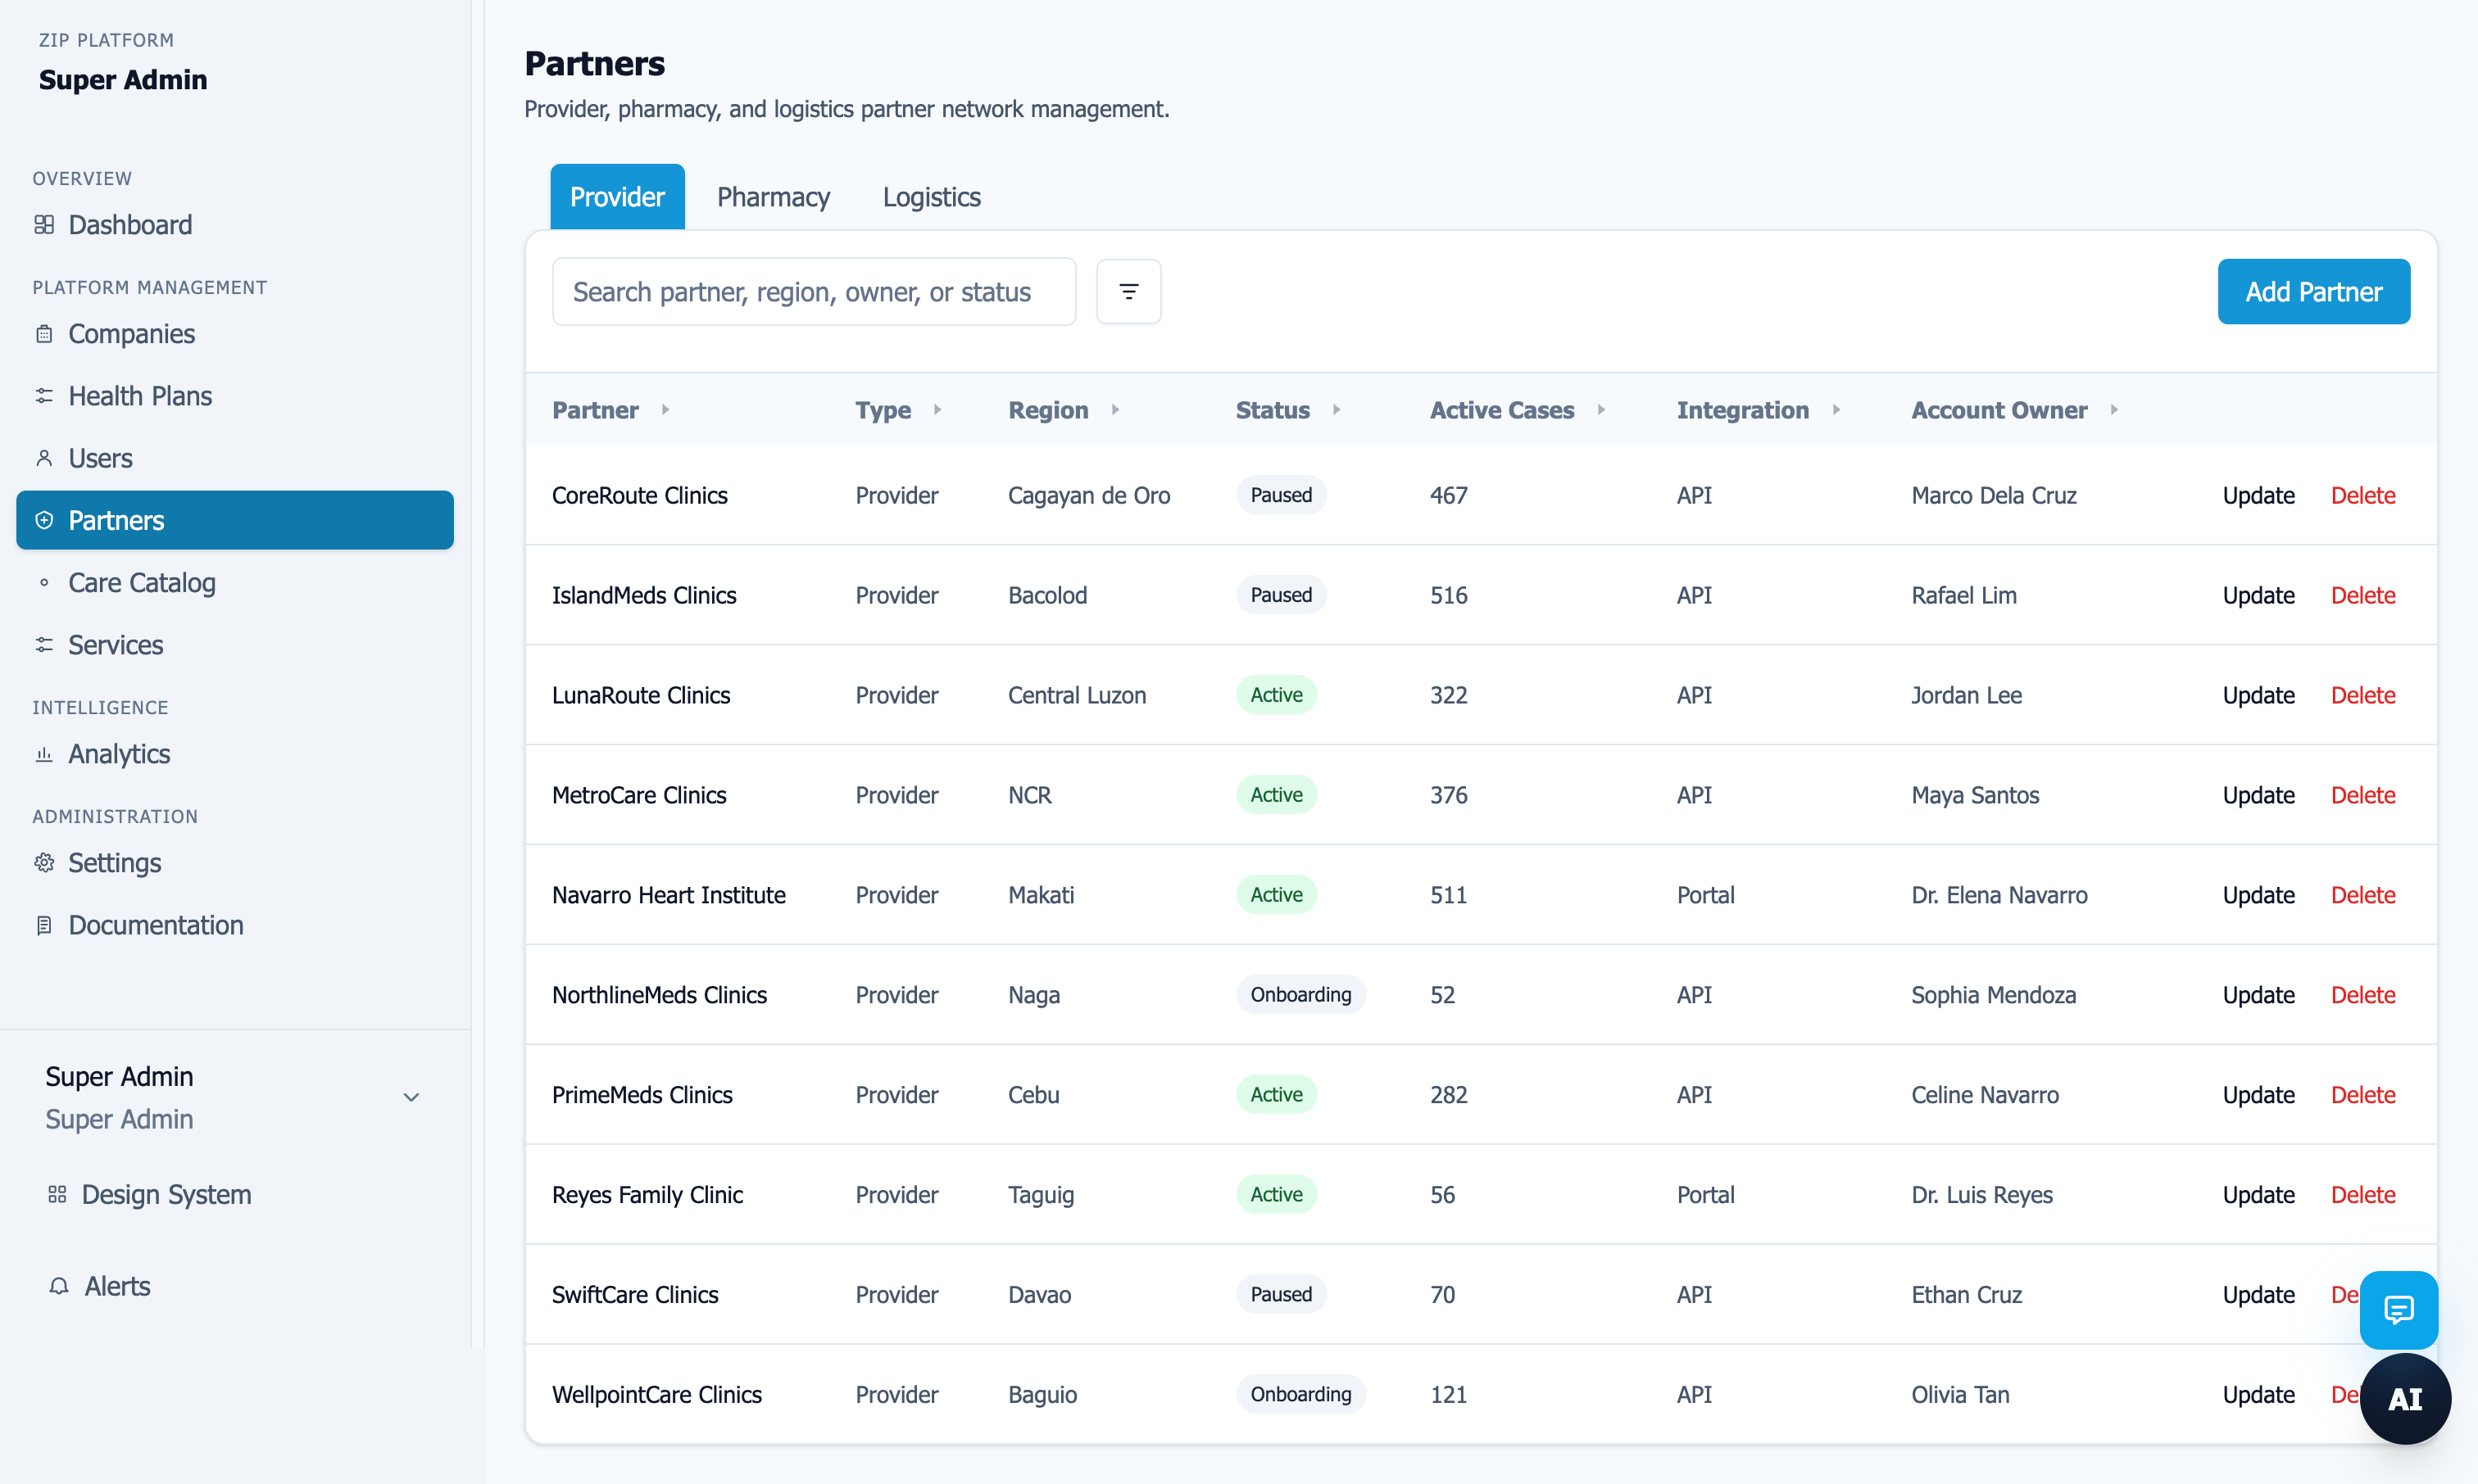Open the chat message floating button
This screenshot has height=1484, width=2478.
tap(2398, 1309)
